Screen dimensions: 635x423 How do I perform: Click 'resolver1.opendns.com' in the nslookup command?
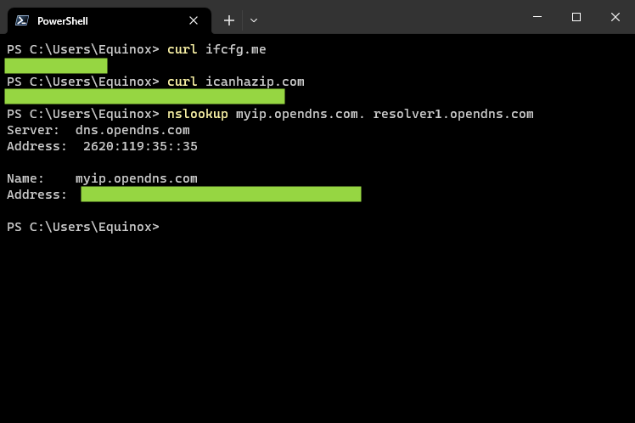[453, 114]
